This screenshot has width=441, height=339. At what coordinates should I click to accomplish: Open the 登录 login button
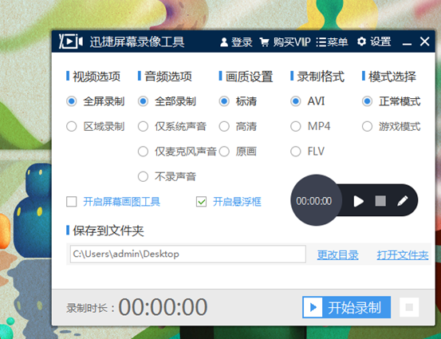tap(236, 42)
